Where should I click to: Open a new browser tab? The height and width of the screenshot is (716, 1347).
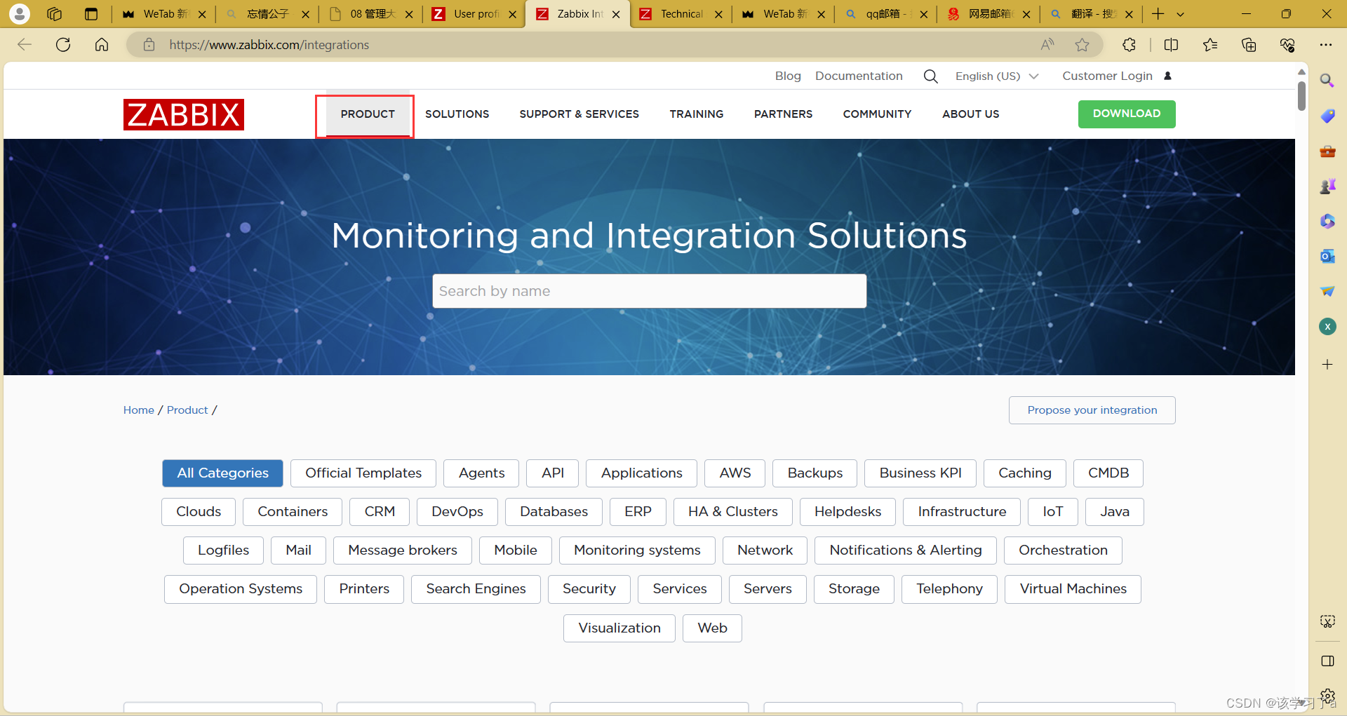click(x=1158, y=14)
